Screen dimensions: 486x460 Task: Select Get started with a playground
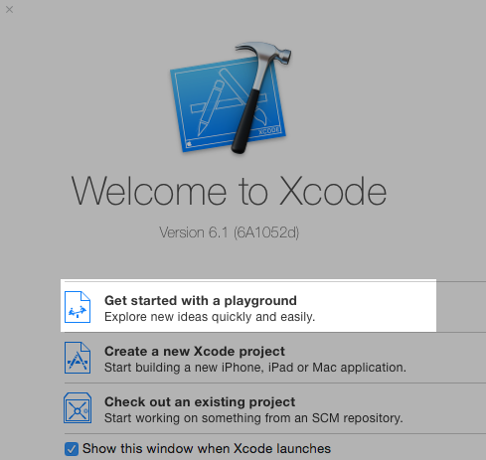tap(248, 306)
